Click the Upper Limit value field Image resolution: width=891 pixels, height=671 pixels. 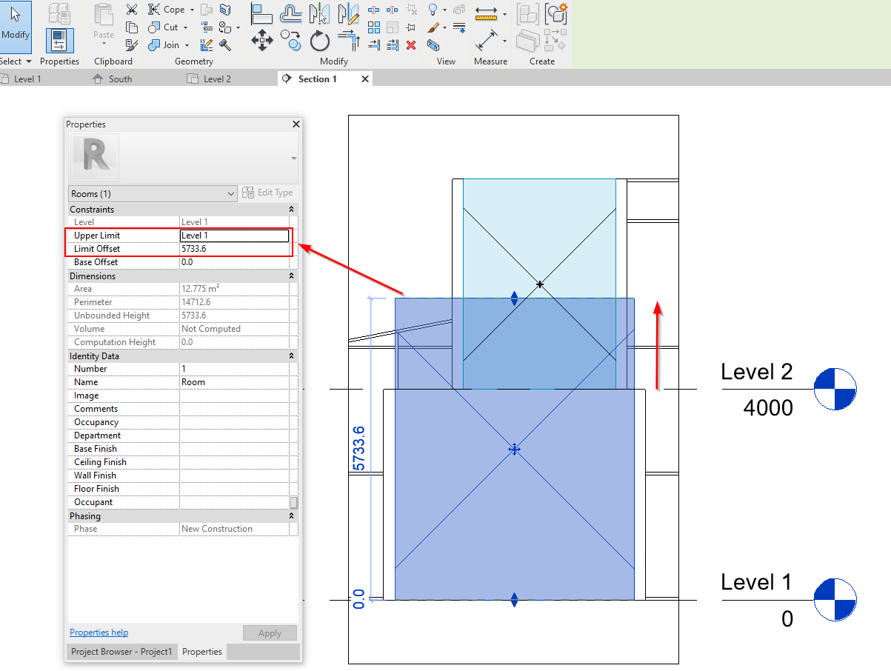pos(235,235)
